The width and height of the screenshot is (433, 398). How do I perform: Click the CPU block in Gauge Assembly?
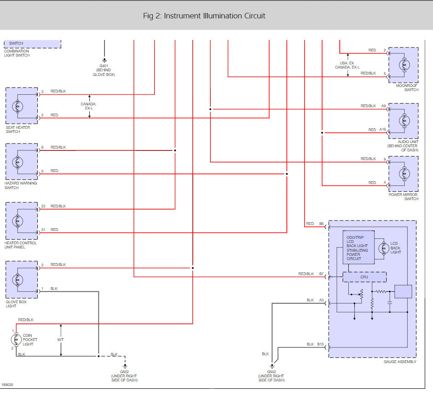[364, 277]
